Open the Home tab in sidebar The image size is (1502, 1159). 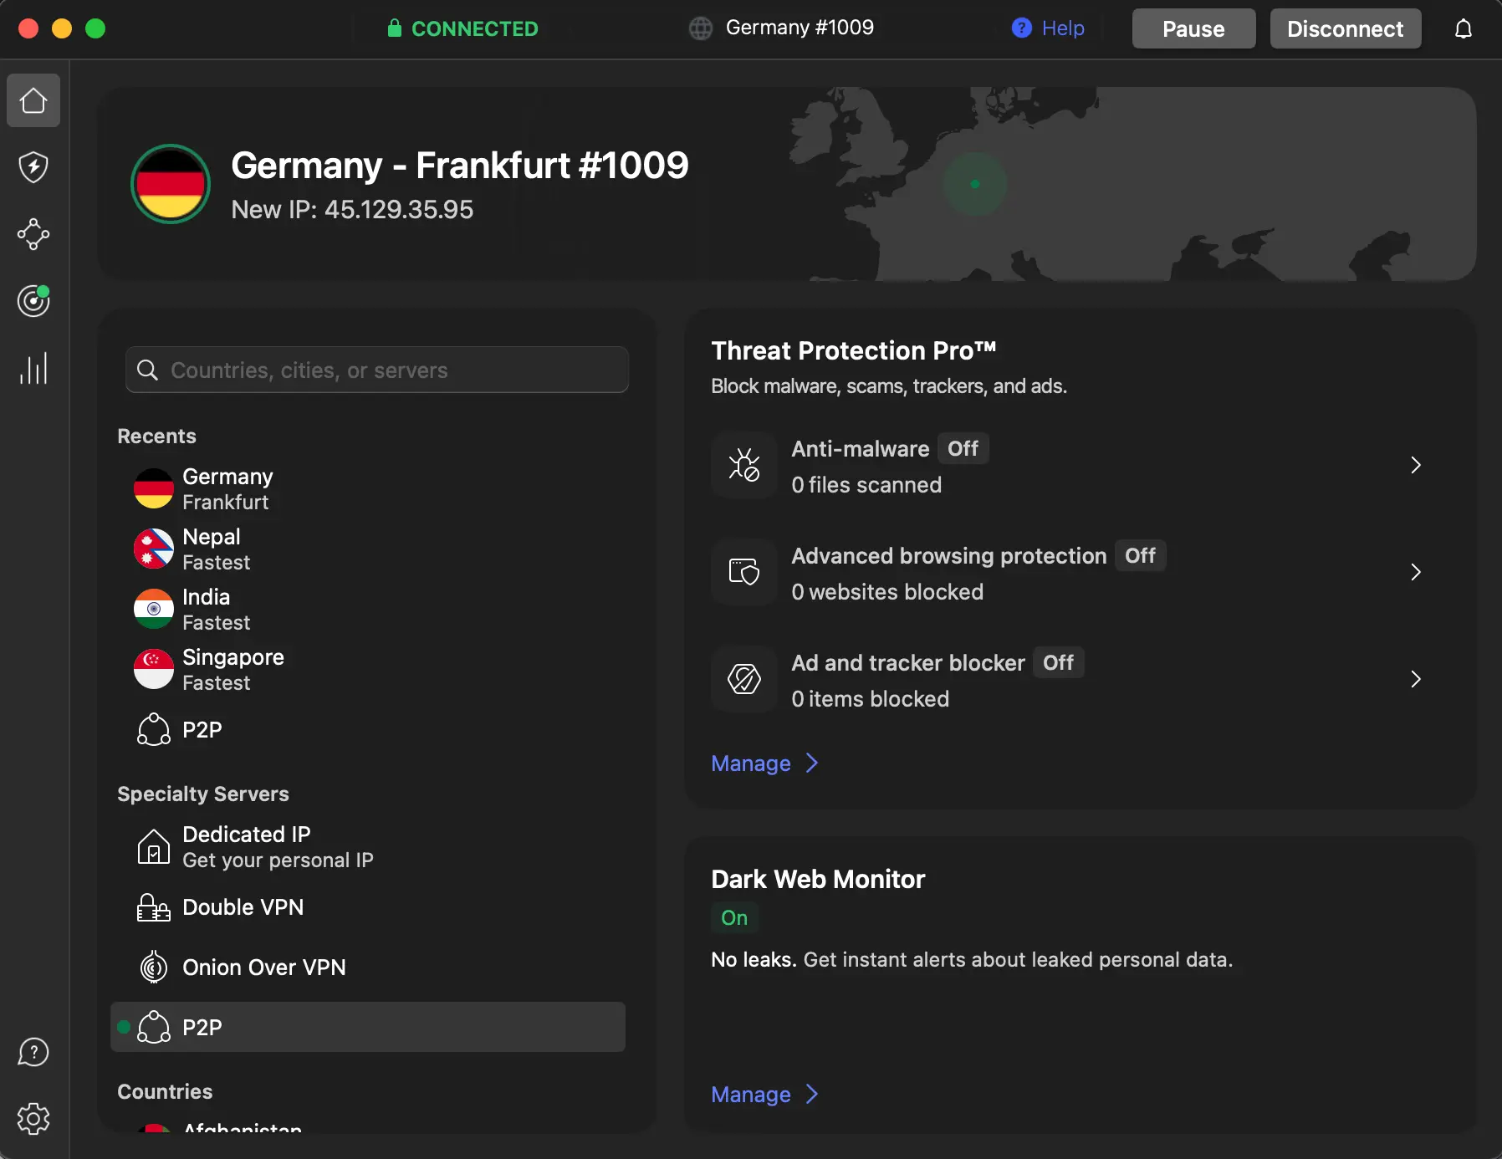pyautogui.click(x=33, y=100)
